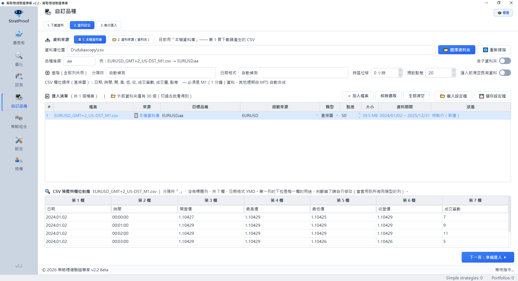Open the 第 7 欄 成交筆數 column dropdown
Viewport: 518px width, 281px height.
pyautogui.click(x=475, y=209)
